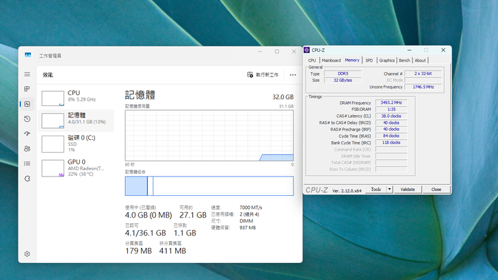
Task: Click the three-dot more options button
Action: coord(293,75)
